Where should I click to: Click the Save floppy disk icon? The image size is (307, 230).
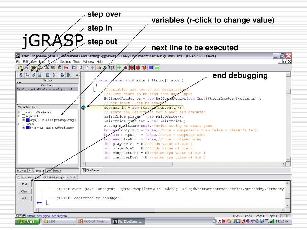tap(26, 68)
